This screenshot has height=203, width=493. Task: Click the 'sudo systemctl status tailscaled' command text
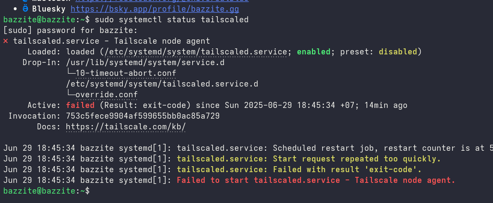point(172,20)
